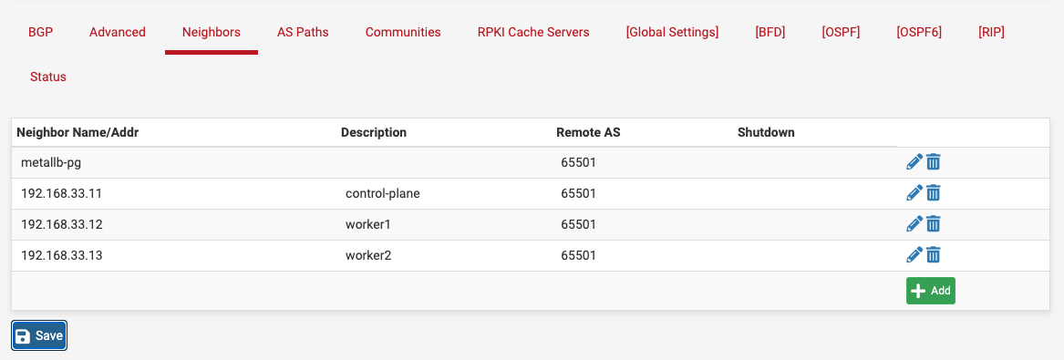
Task: Edit worker1 neighbor with pencil icon
Action: 914,223
